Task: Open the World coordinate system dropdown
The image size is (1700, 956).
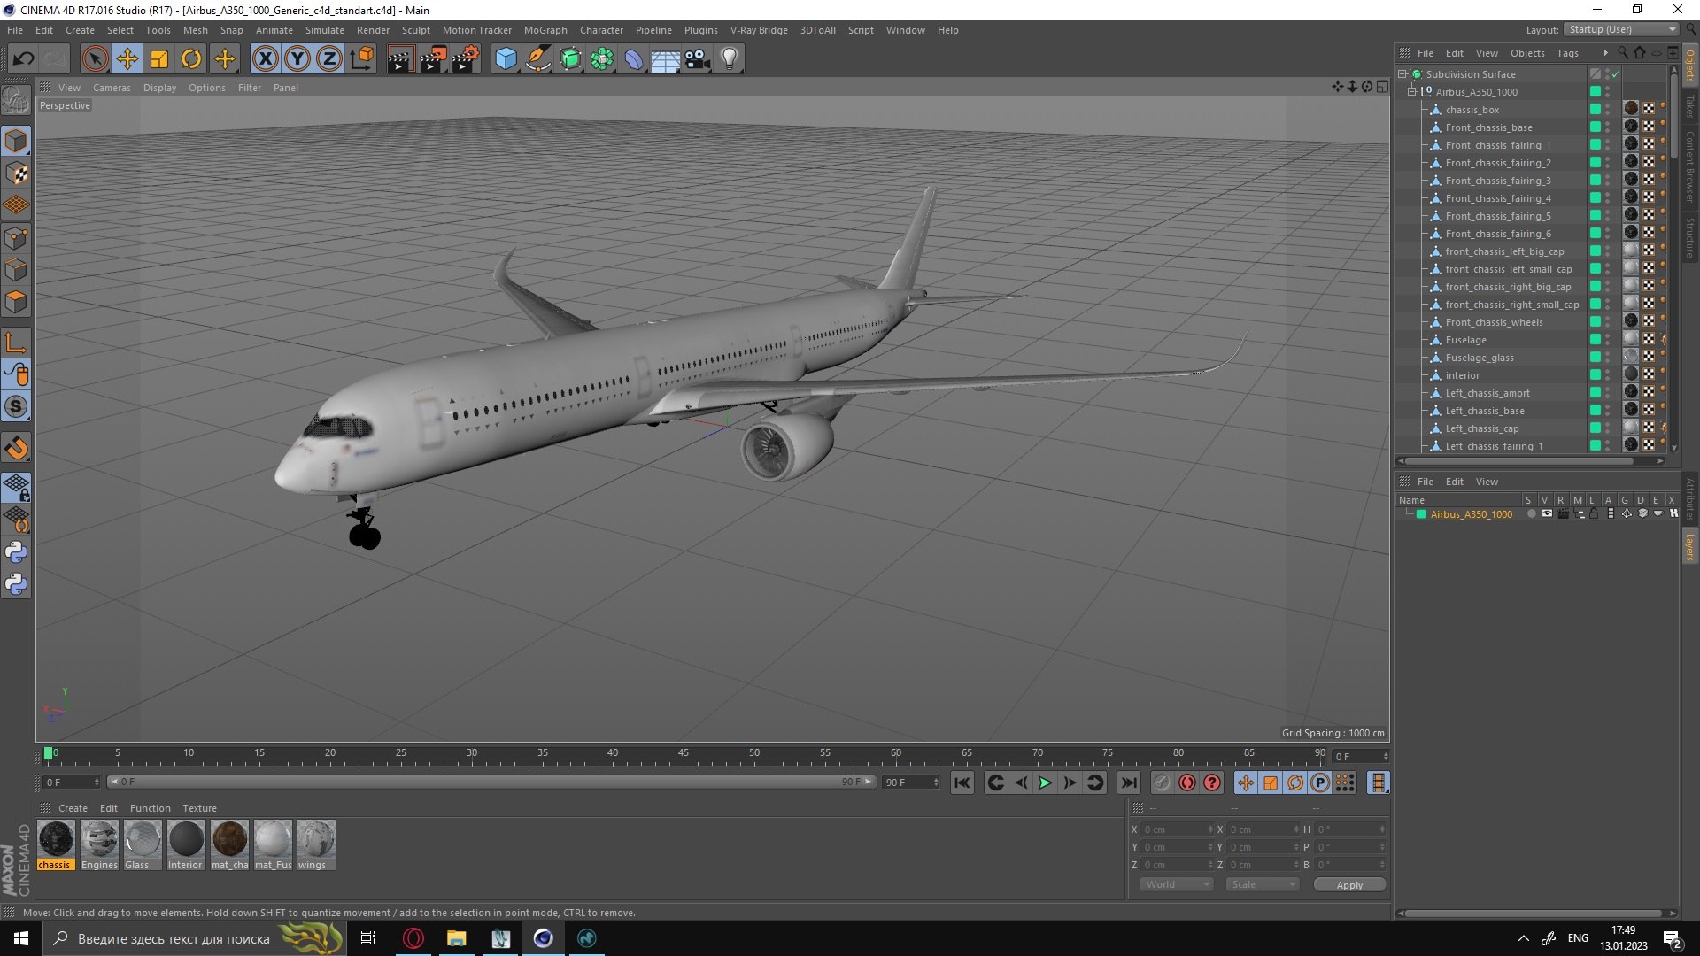Action: [1176, 884]
